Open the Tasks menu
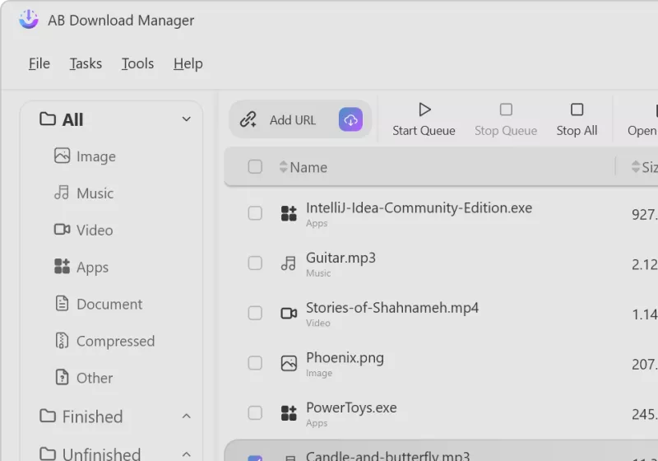The height and width of the screenshot is (461, 658). coord(86,63)
